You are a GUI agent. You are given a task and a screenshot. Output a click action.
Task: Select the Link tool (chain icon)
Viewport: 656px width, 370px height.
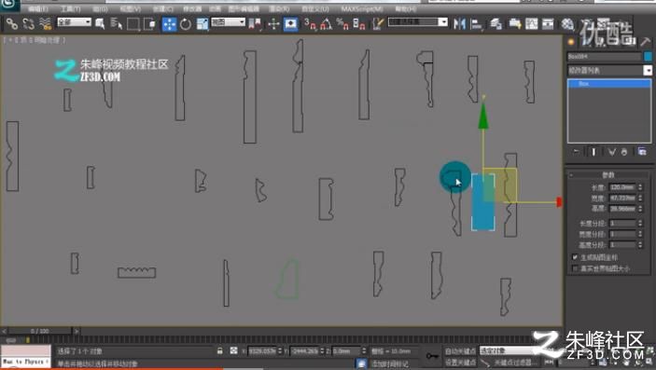pyautogui.click(x=12, y=24)
